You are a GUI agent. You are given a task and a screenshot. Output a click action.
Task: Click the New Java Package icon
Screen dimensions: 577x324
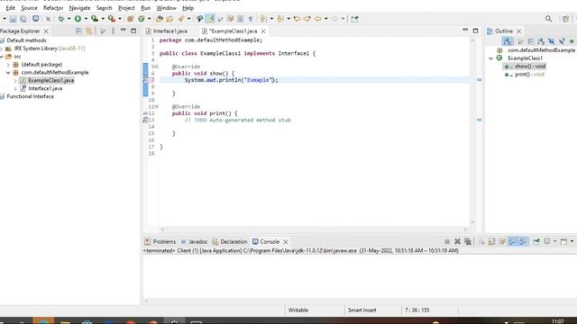point(130,19)
